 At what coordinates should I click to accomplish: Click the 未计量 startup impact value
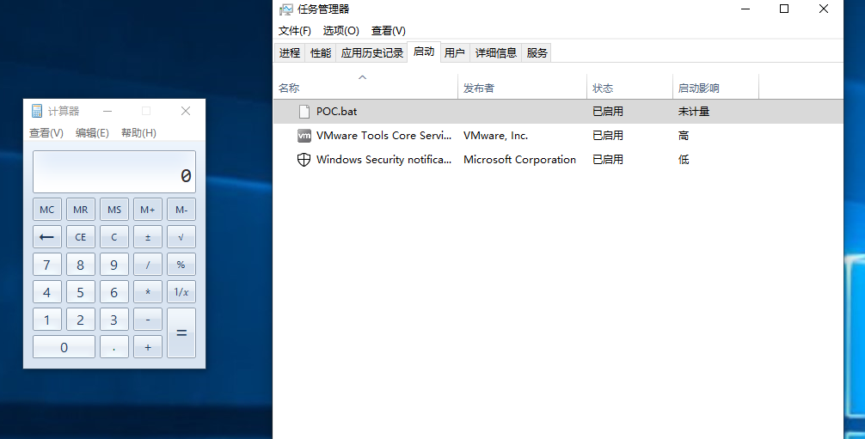[693, 112]
